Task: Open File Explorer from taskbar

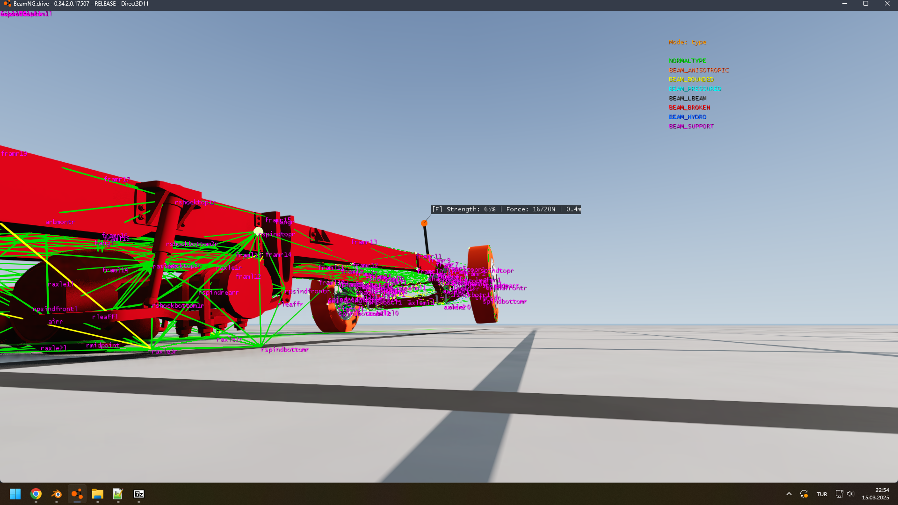Action: pyautogui.click(x=98, y=494)
